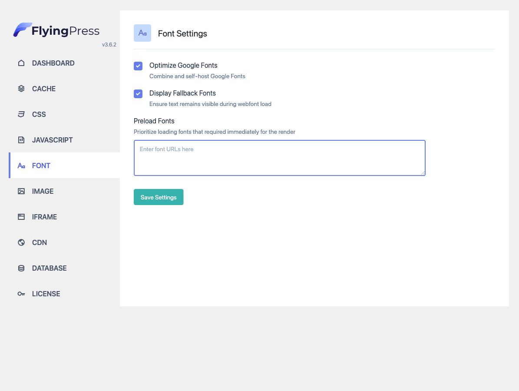Select the Font Aa sidebar icon
This screenshot has width=519, height=391.
coord(21,165)
